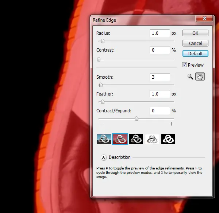Click the Default button
This screenshot has height=213, width=219.
195,53
